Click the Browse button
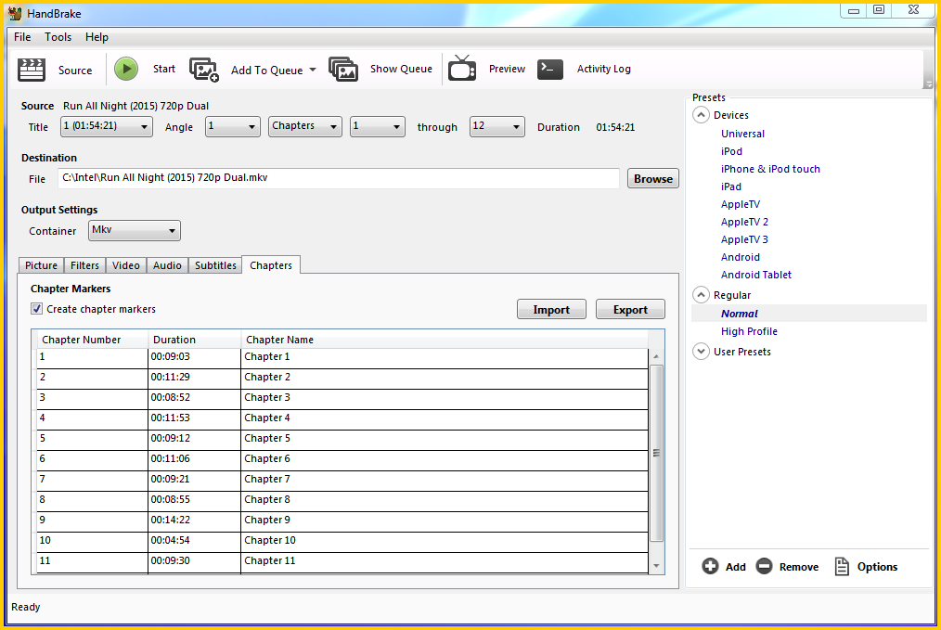The image size is (941, 630). (653, 178)
